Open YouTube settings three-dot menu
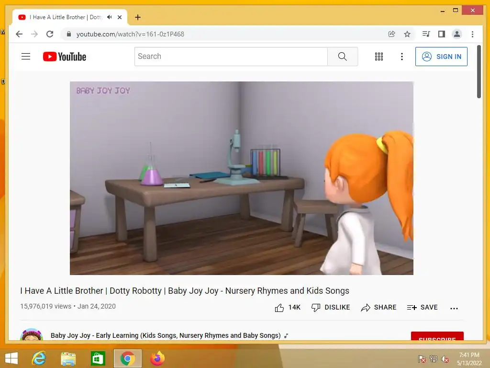The height and width of the screenshot is (368, 490). coord(402,57)
